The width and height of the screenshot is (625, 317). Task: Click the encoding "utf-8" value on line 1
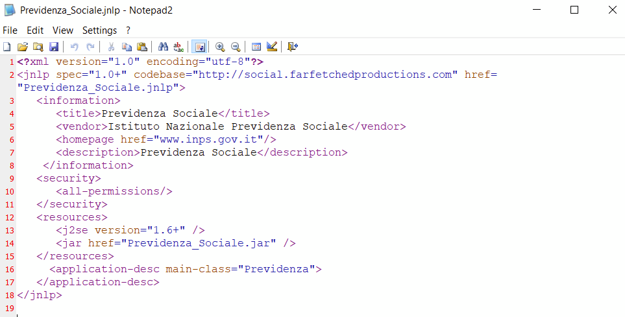point(228,62)
